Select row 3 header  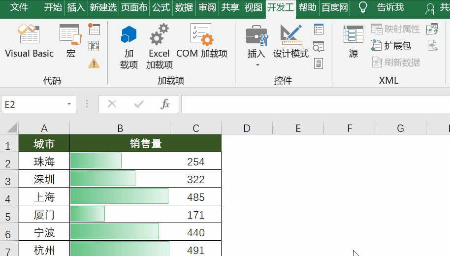point(8,179)
